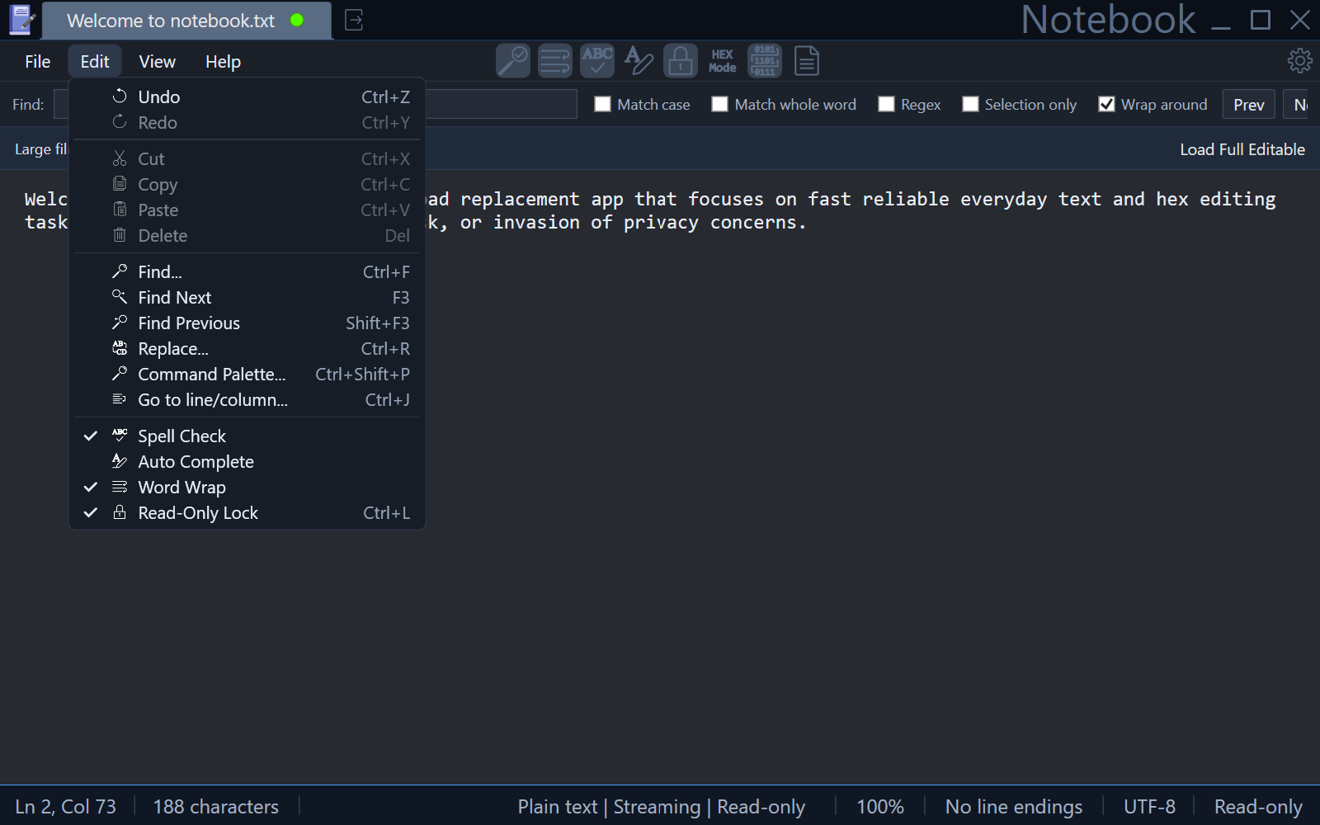Click the find magnifier toolbar icon
The width and height of the screenshot is (1320, 825).
coord(512,61)
